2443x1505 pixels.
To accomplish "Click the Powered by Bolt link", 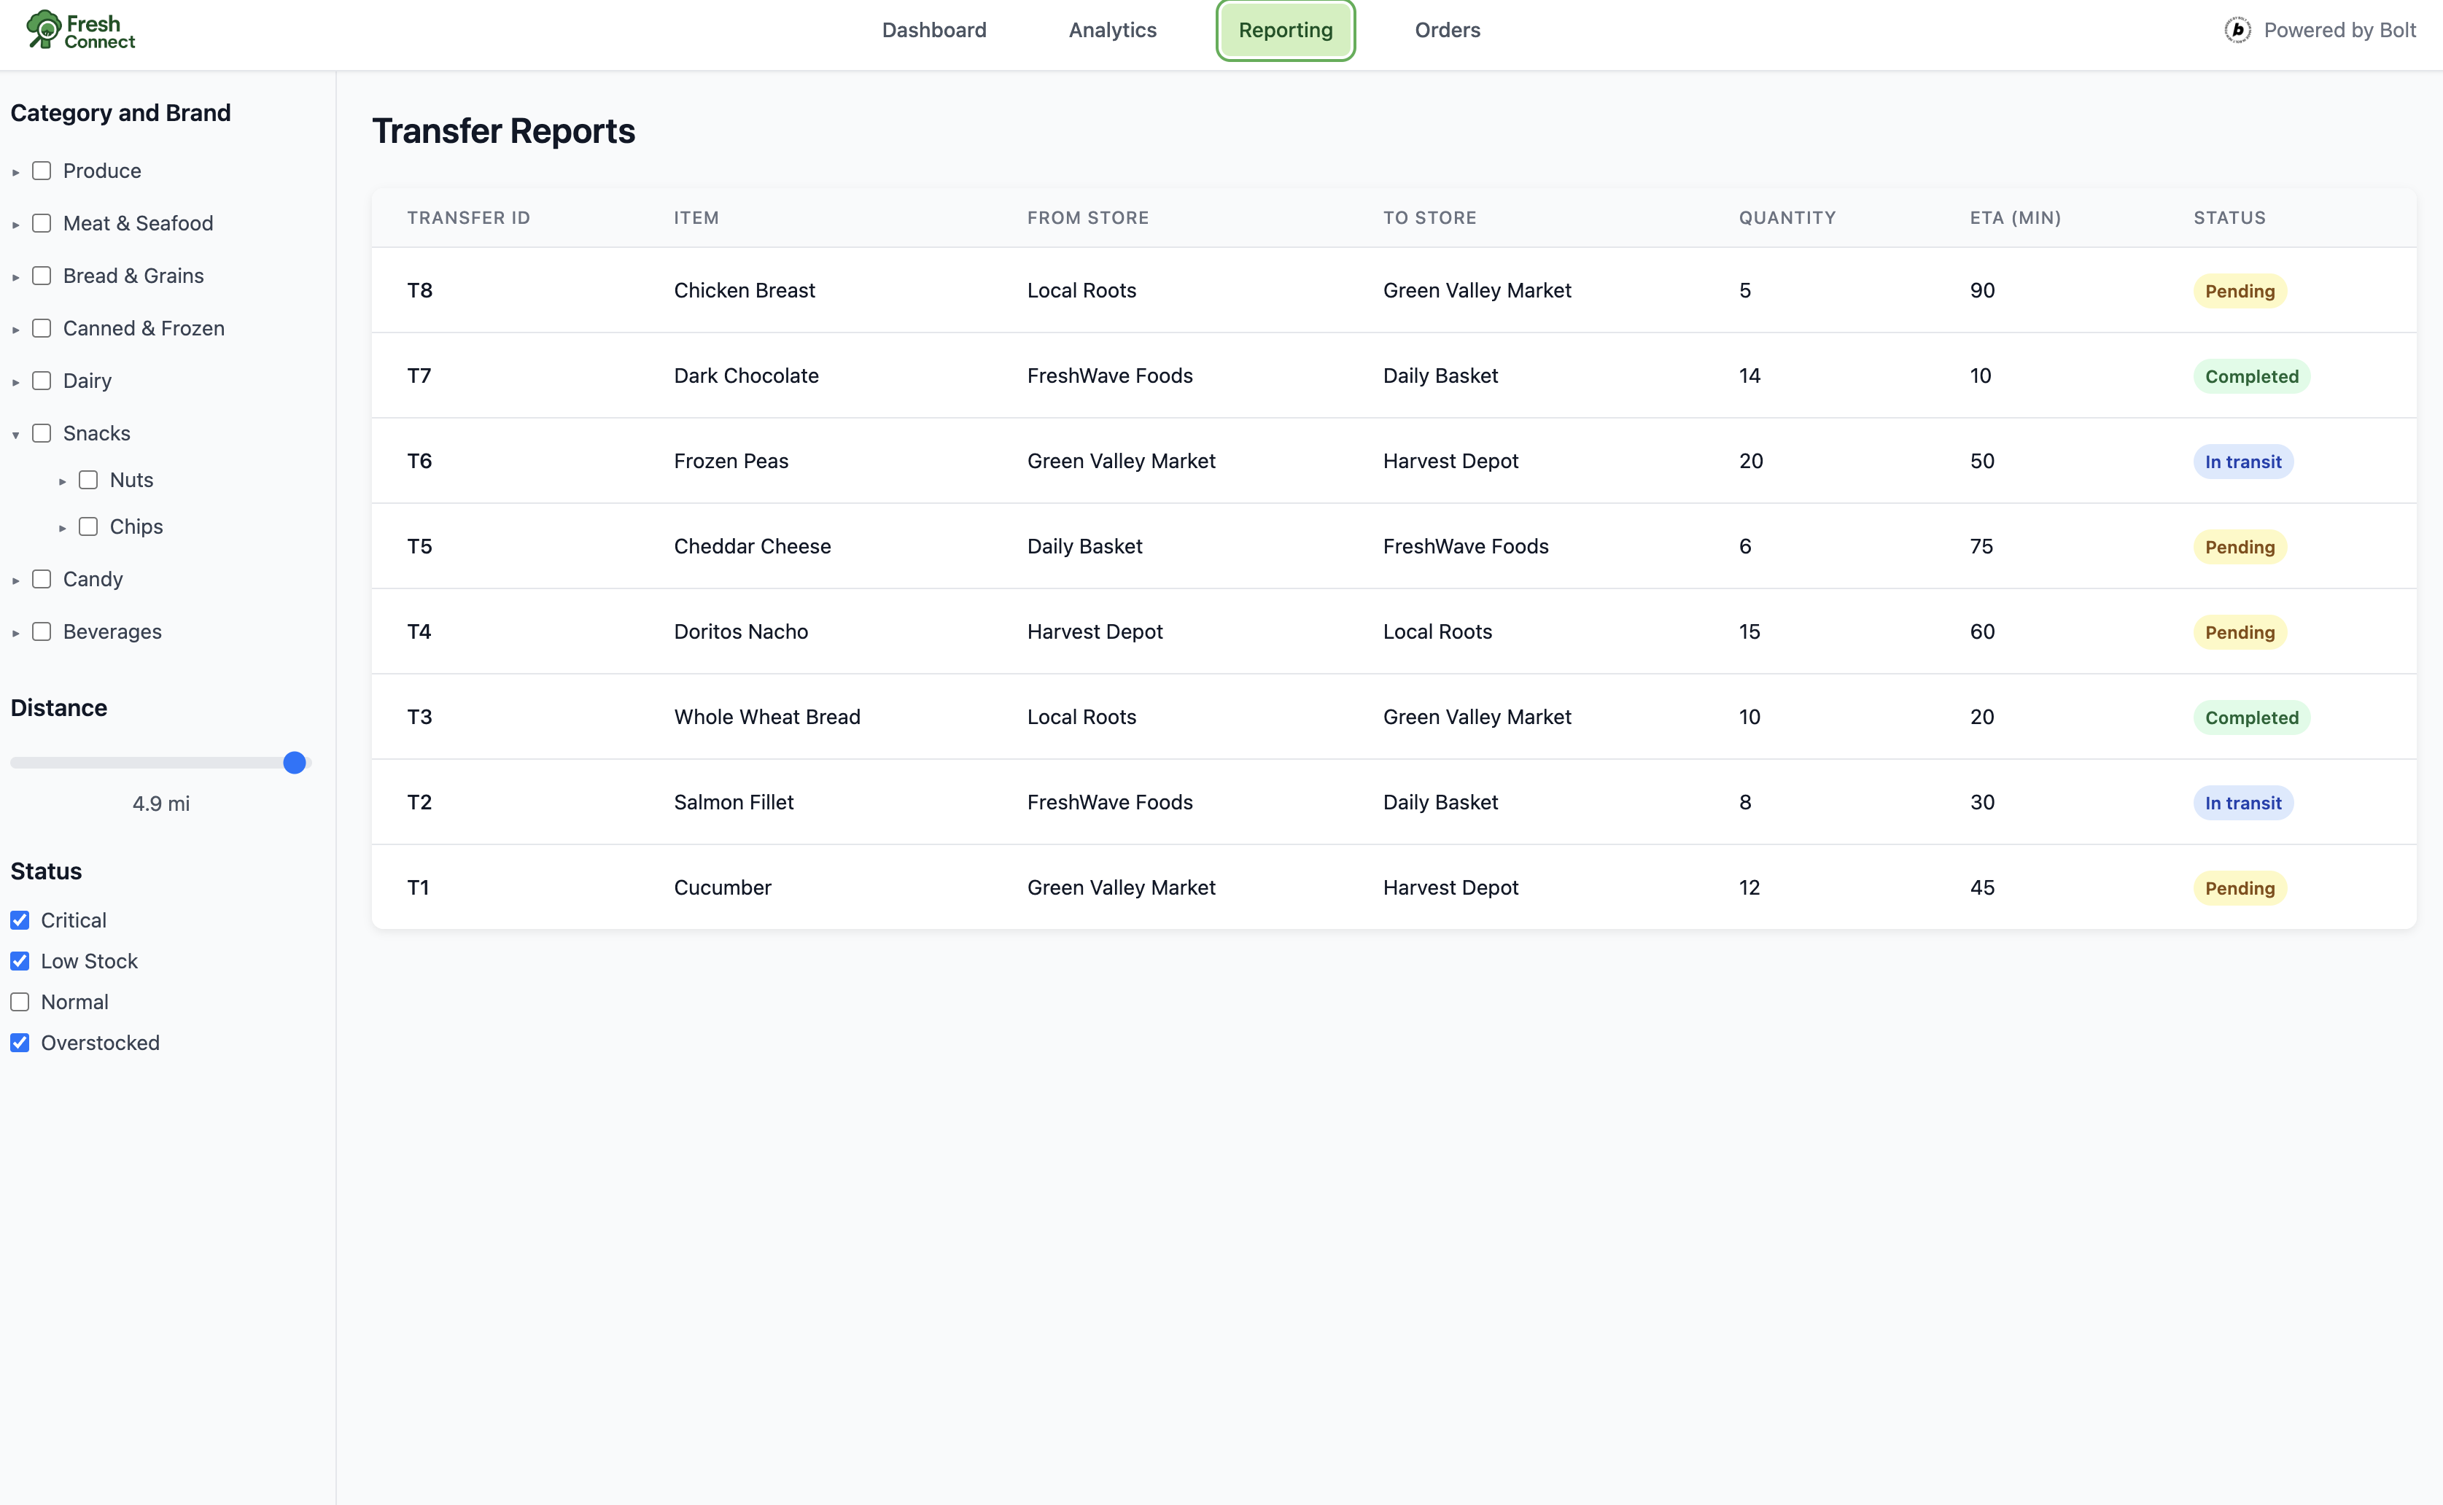I will click(x=2339, y=30).
